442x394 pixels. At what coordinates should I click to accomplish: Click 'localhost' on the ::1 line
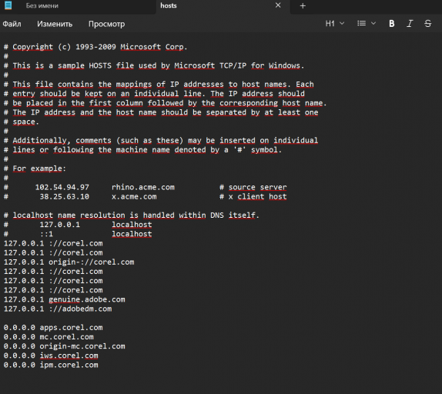(x=132, y=234)
